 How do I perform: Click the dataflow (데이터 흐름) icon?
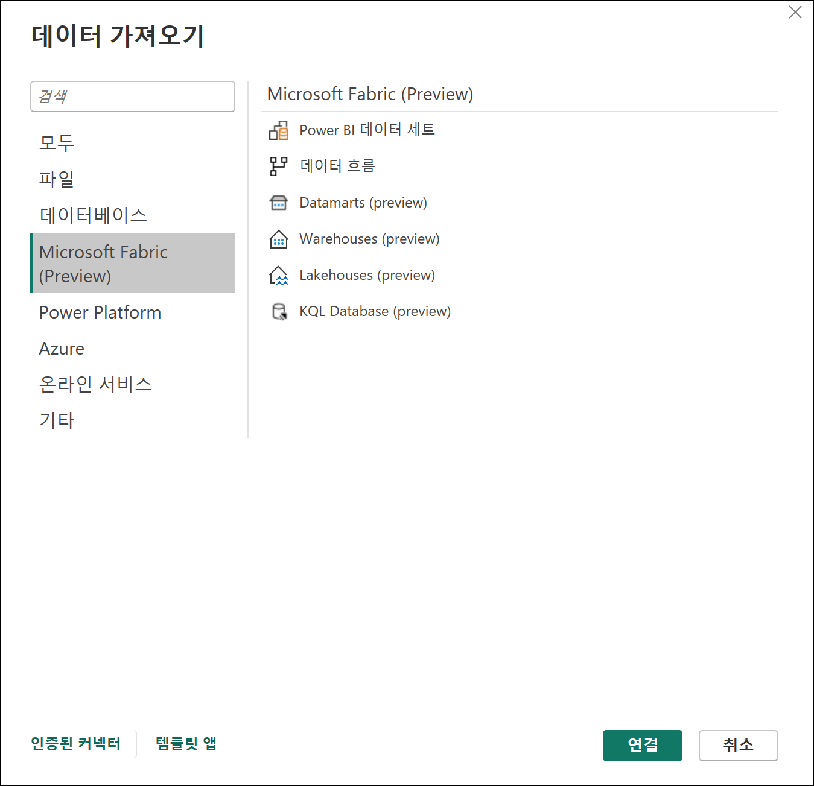pyautogui.click(x=279, y=166)
